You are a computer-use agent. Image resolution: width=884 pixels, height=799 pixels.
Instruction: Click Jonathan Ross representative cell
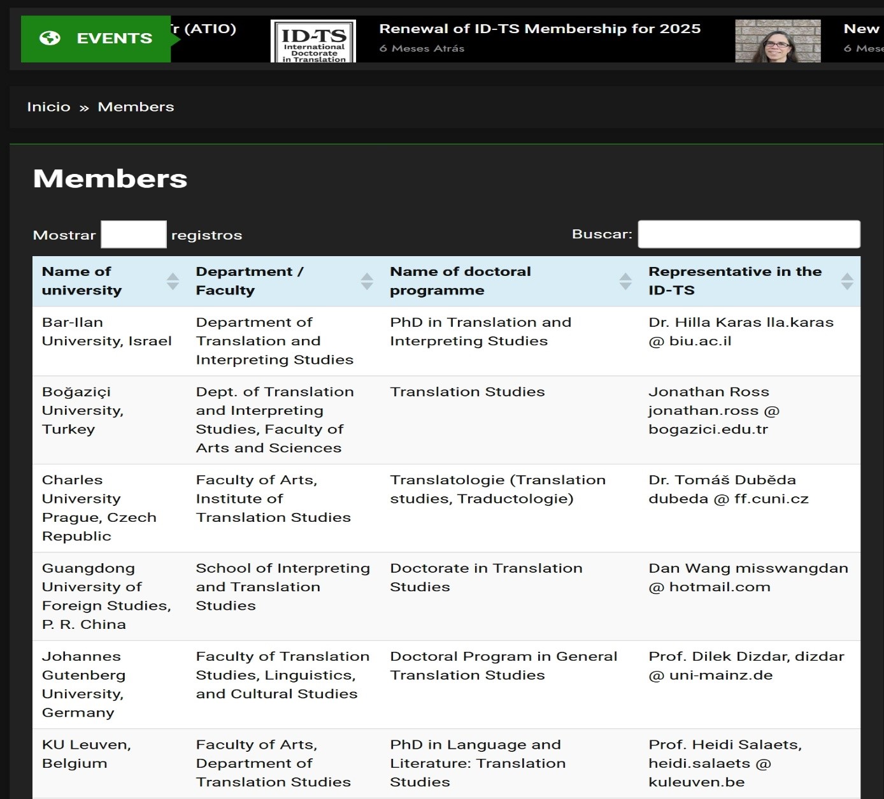713,410
